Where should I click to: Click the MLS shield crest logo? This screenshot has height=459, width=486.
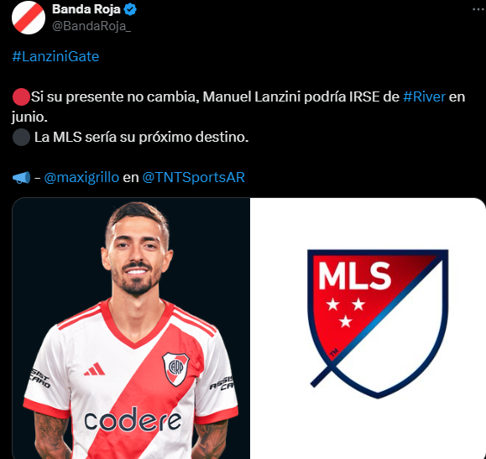[378, 324]
